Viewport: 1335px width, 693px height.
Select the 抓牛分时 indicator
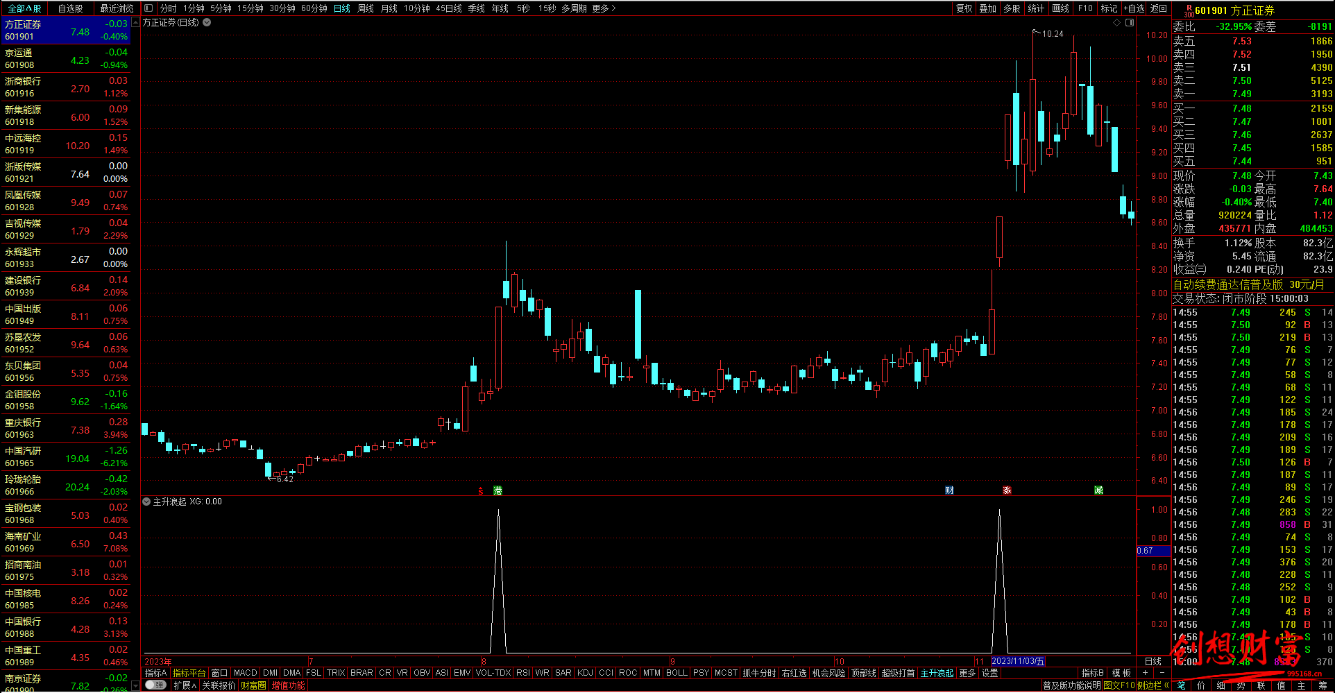(759, 673)
